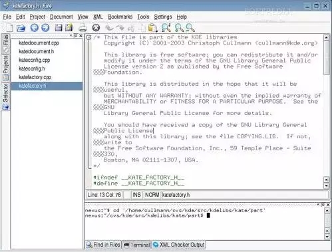The image size is (332, 252).
Task: Open the Bookmarks menu
Action: point(120,17)
